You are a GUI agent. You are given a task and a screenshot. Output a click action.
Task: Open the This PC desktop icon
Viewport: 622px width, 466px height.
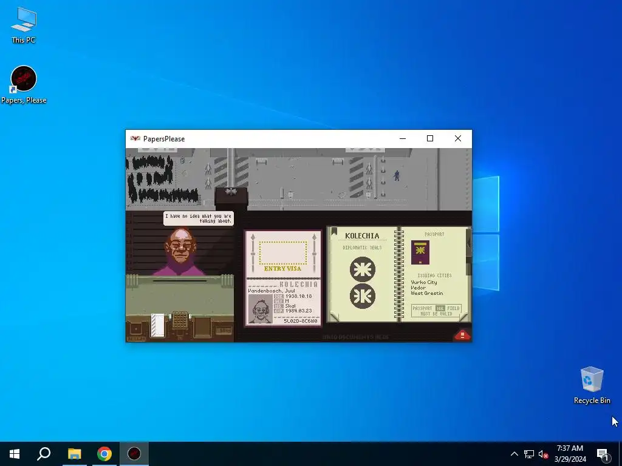coord(24,25)
